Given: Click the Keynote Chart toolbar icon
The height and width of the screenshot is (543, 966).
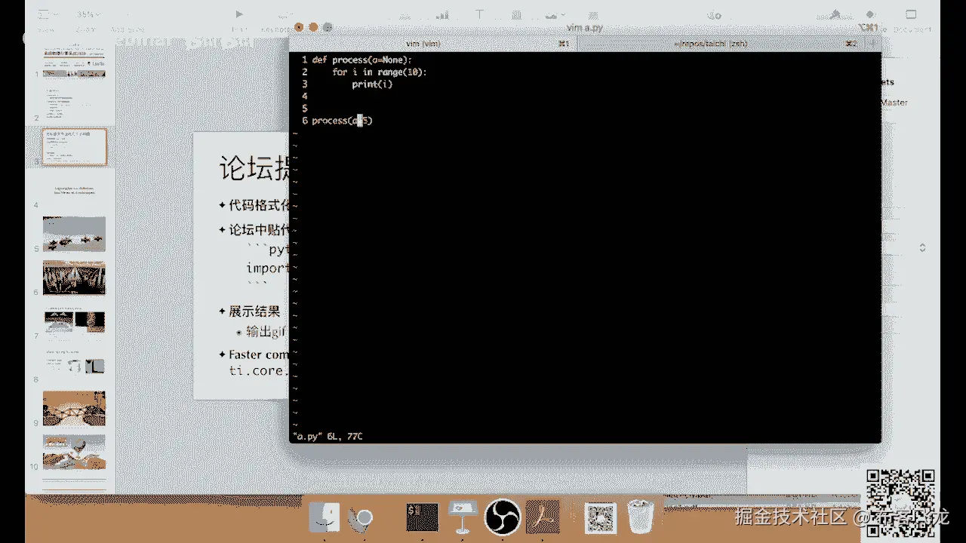Looking at the screenshot, I should pos(442,14).
